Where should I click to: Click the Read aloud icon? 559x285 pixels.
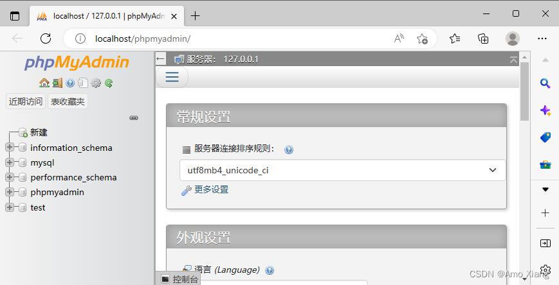click(x=399, y=39)
